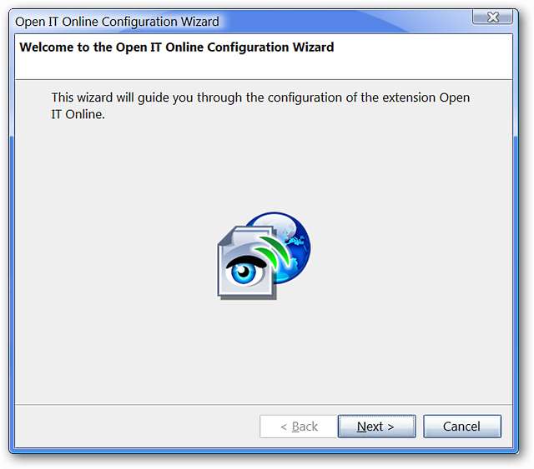Click the Next > button
Screen dimensions: 534x469
[376, 427]
